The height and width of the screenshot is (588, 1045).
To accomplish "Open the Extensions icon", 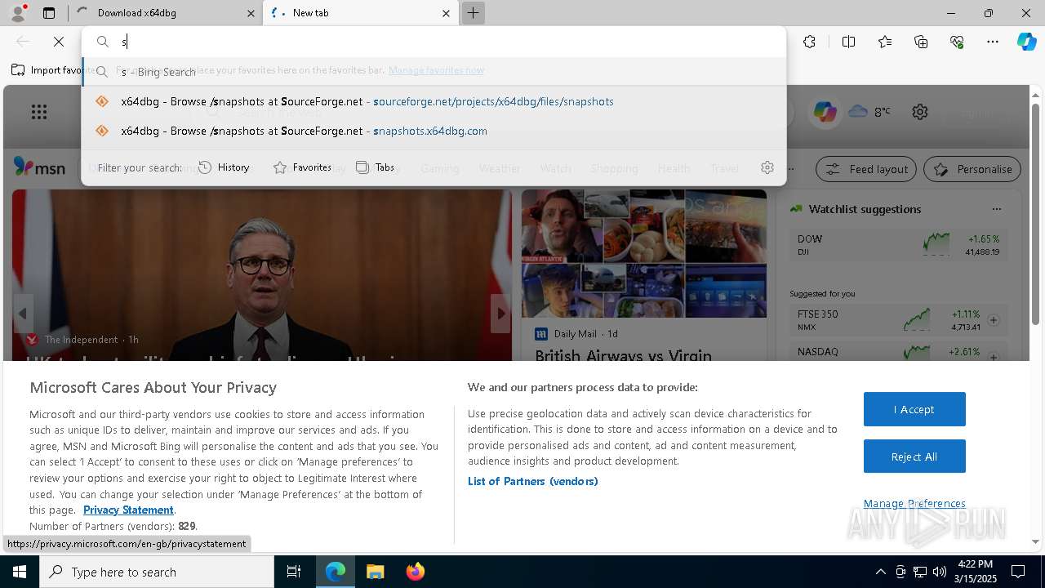I will pyautogui.click(x=809, y=42).
